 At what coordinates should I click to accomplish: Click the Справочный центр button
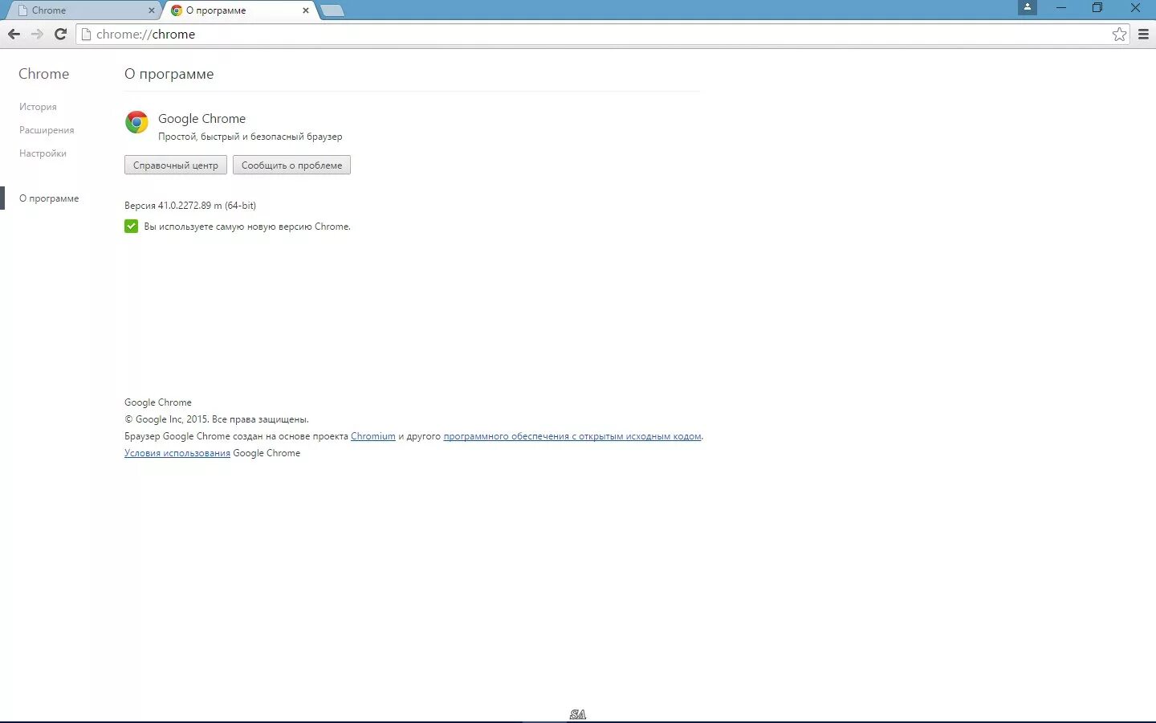(175, 165)
